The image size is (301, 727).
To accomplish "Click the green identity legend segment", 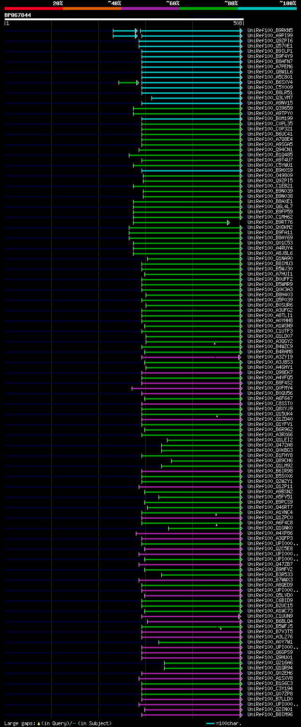I will 209,8.
